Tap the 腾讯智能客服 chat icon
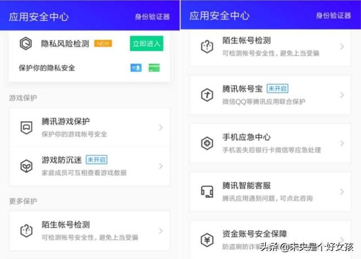The width and height of the screenshot is (361, 259). (207, 191)
